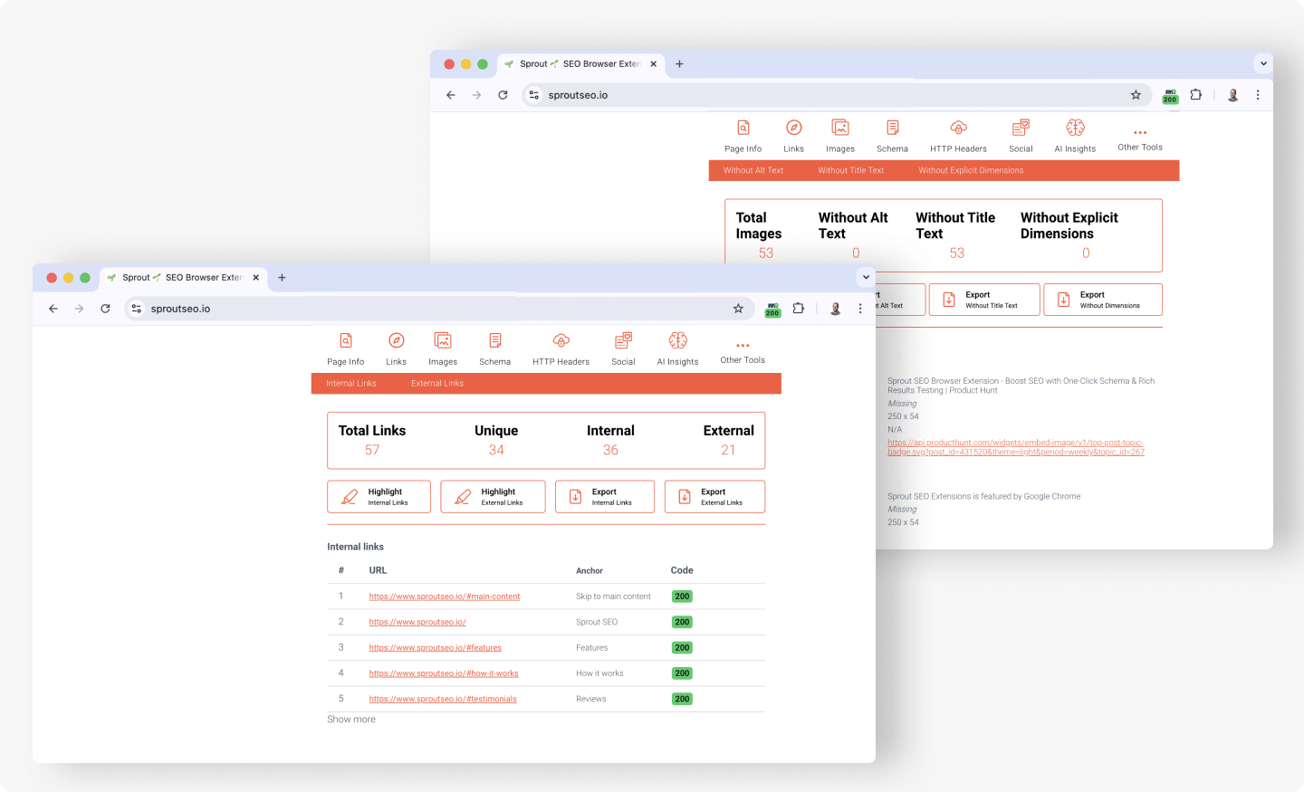The width and height of the screenshot is (1304, 792).
Task: Open https://www.sproutseo.io/ link in row 2
Action: click(417, 622)
